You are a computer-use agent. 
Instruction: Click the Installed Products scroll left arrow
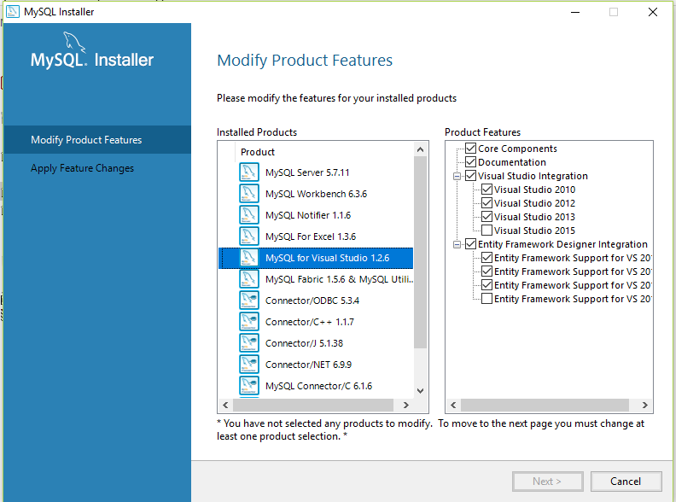pyautogui.click(x=225, y=405)
